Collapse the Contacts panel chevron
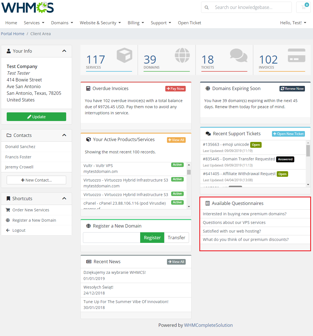The width and height of the screenshot is (313, 336). tap(64, 135)
